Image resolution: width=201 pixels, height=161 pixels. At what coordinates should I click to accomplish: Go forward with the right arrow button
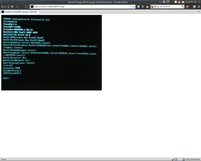click(x=17, y=7)
